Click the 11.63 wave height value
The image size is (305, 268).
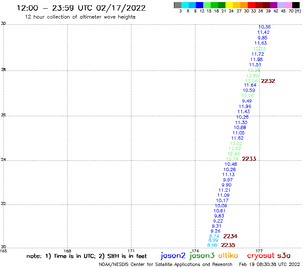pos(260,43)
